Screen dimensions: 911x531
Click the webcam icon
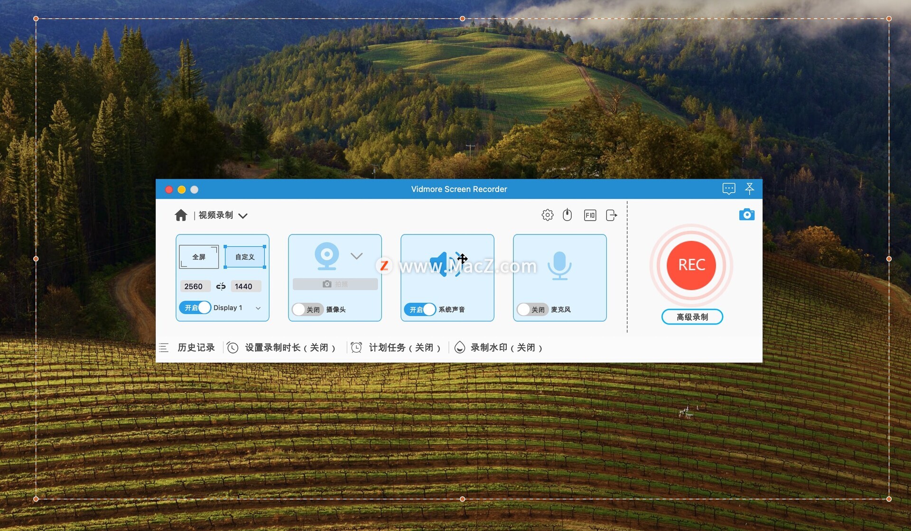click(x=327, y=256)
